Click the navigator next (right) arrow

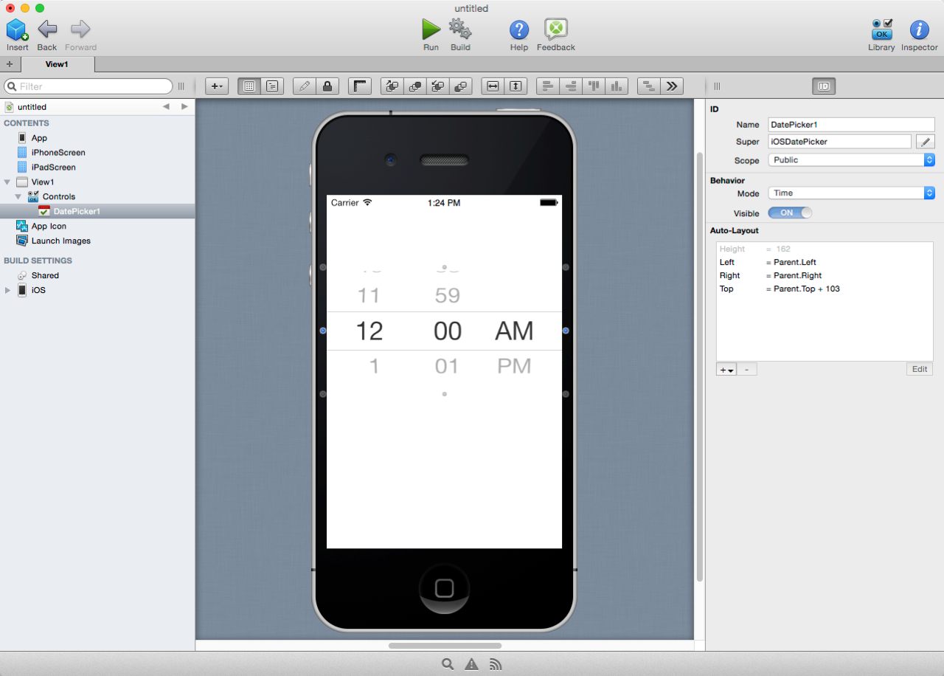(184, 106)
